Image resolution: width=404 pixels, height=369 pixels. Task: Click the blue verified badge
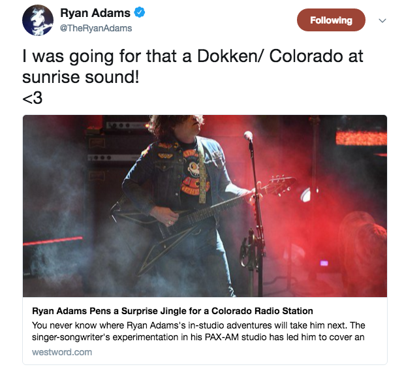point(140,12)
